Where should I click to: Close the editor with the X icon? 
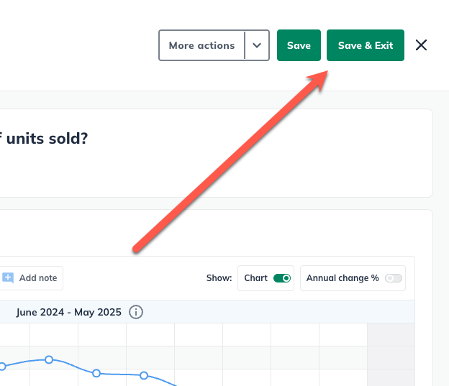[x=421, y=45]
